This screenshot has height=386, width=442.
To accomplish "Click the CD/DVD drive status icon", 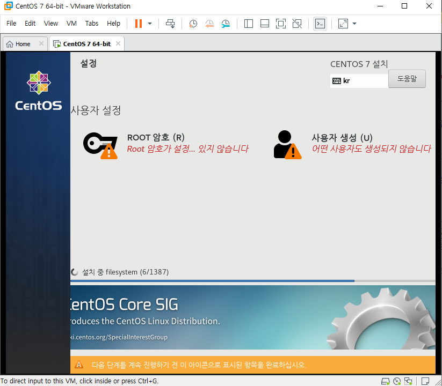I will tap(397, 381).
